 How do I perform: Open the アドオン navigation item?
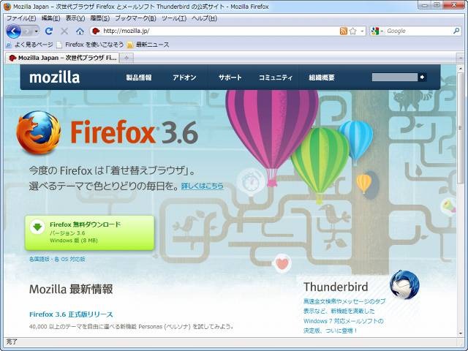pos(184,78)
